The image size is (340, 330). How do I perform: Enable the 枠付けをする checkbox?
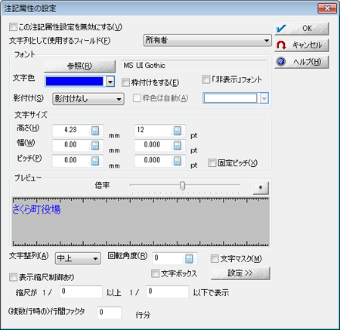click(x=125, y=82)
